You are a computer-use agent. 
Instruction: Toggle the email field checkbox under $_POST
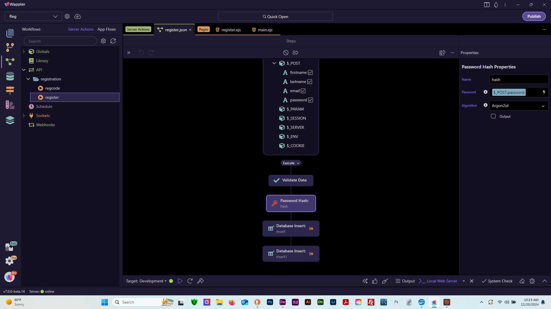pyautogui.click(x=303, y=91)
